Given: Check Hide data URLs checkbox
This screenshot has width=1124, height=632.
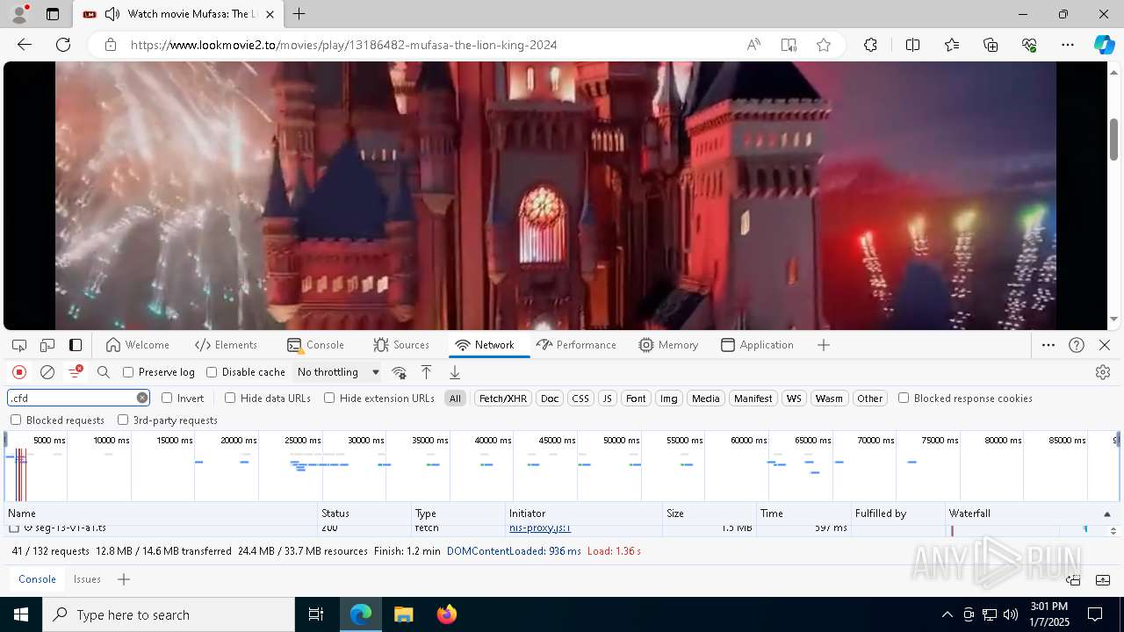Looking at the screenshot, I should point(230,398).
